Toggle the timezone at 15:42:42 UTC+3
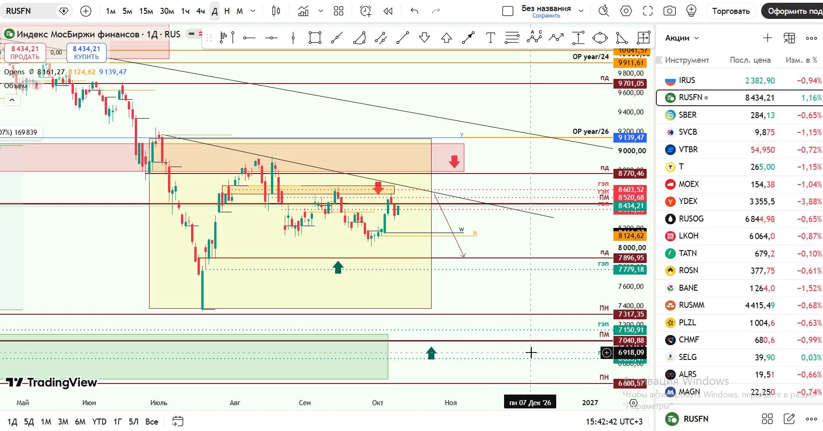Viewport: 823px width, 431px height. [614, 421]
